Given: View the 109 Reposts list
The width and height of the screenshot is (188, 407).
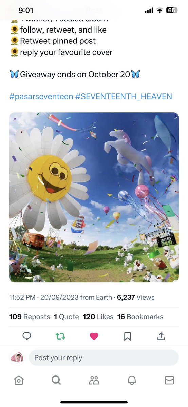Looking at the screenshot, I should pos(30,317).
